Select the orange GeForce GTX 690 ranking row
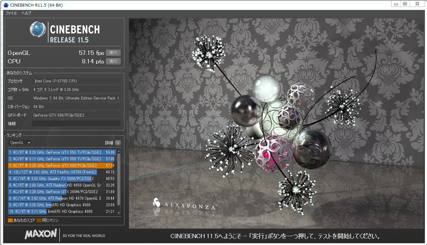Image resolution: width=427 pixels, height=245 pixels. (x=62, y=166)
